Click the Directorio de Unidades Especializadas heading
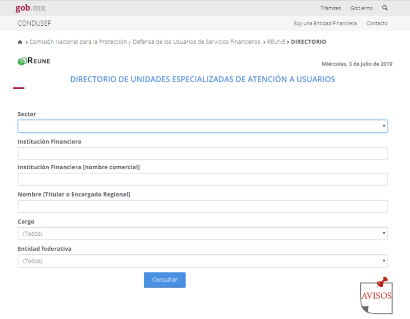Screen dimensions: 410x319 pyautogui.click(x=202, y=79)
